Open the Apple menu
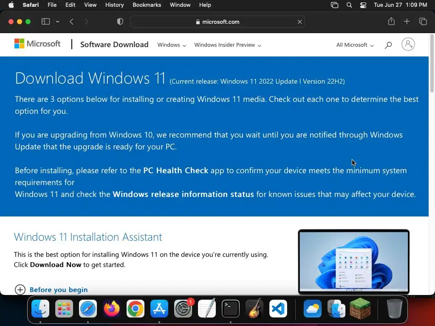 (11, 5)
